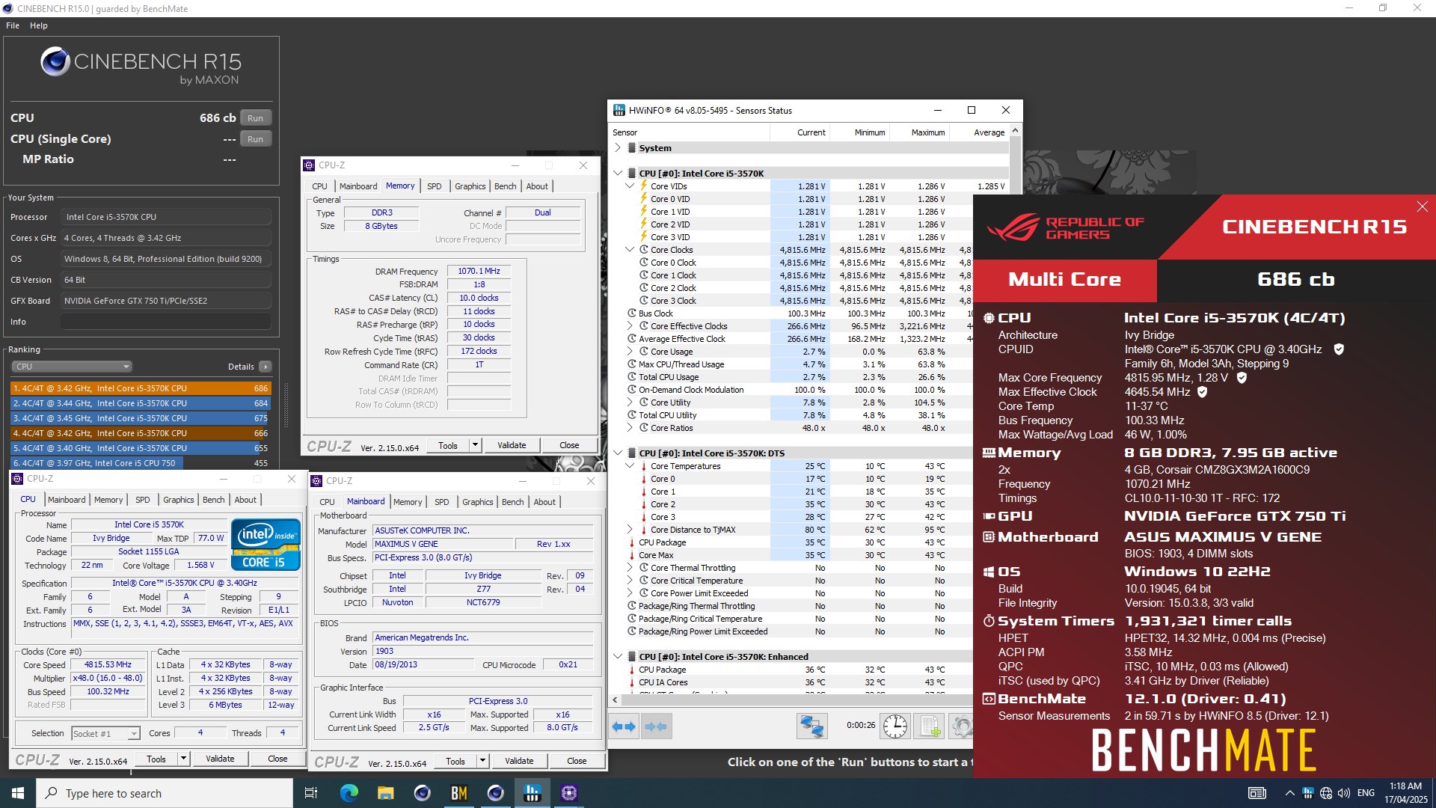Click the HWiNFO vertical scrollbar up arrow
Viewport: 1436px width, 808px height.
(x=1015, y=131)
